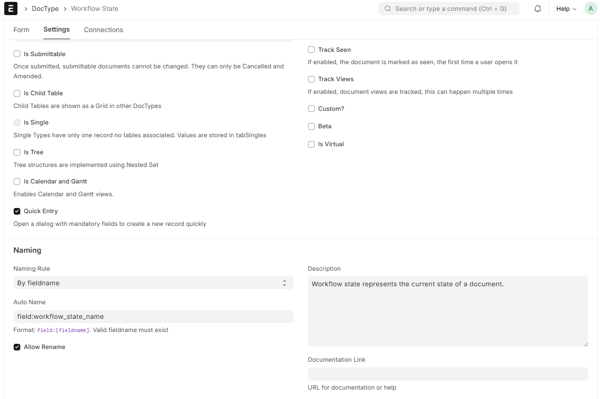
Task: Open the Connections tab
Action: coord(103,30)
